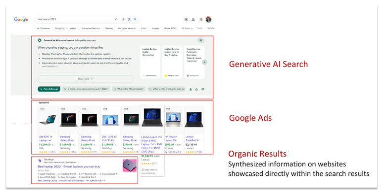Toggle the AI overview layout button

click(201, 40)
